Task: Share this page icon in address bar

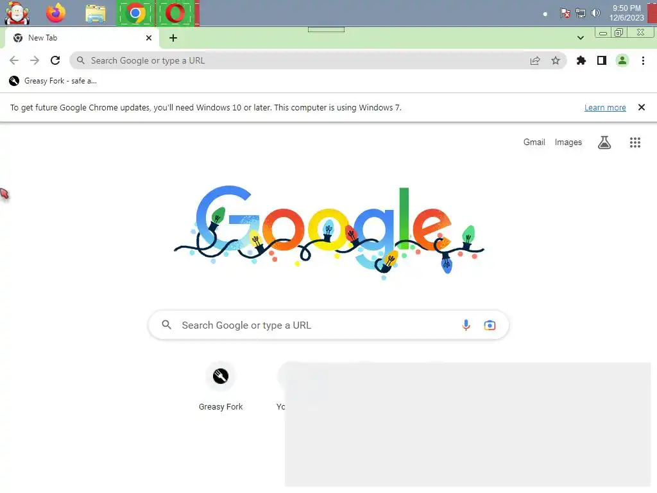Action: pyautogui.click(x=534, y=61)
